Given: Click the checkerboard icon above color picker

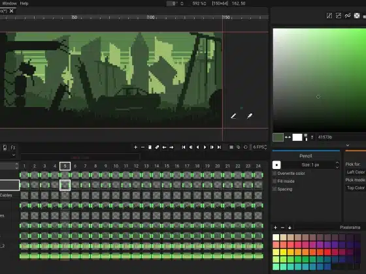Looking at the screenshot, I should click(357, 16).
